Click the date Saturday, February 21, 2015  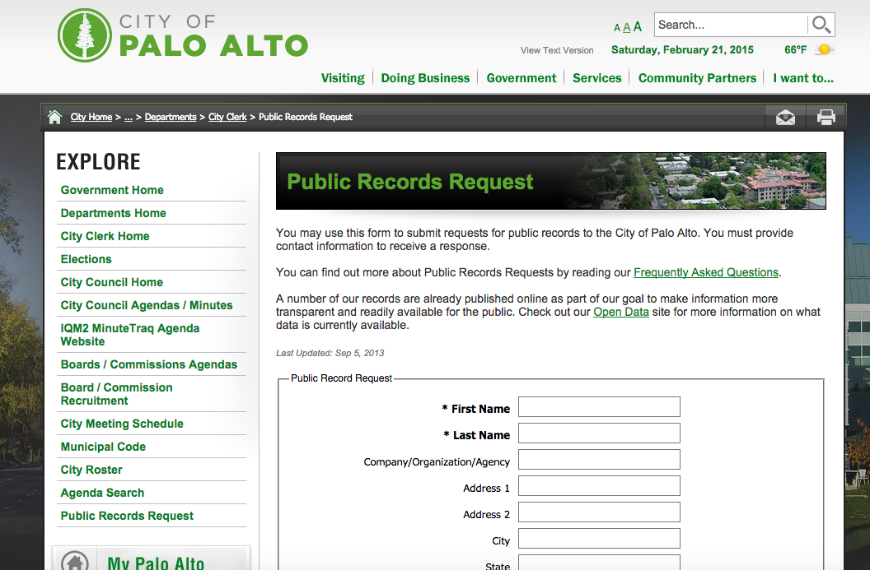pyautogui.click(x=682, y=50)
